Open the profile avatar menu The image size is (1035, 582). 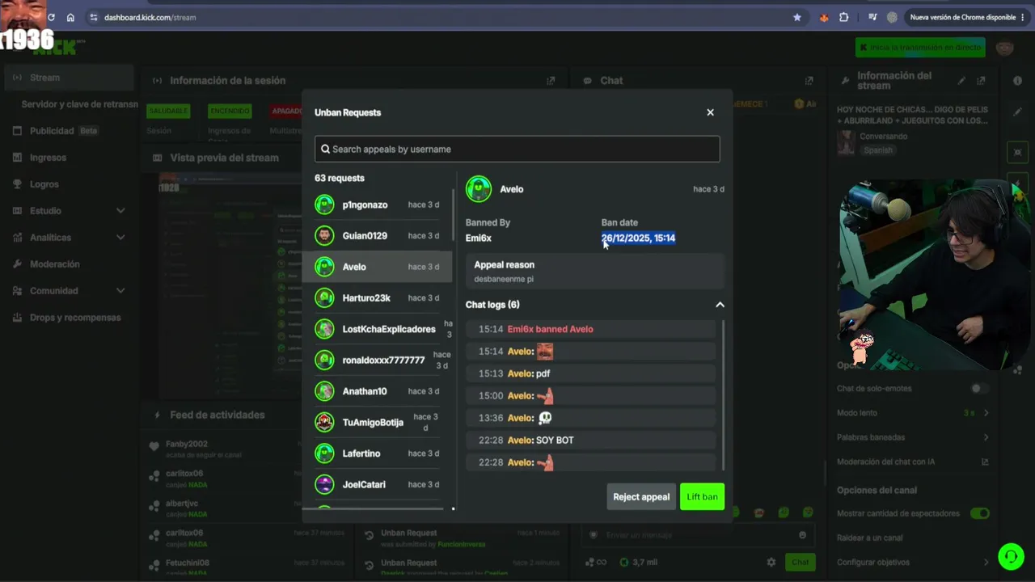point(1005,48)
